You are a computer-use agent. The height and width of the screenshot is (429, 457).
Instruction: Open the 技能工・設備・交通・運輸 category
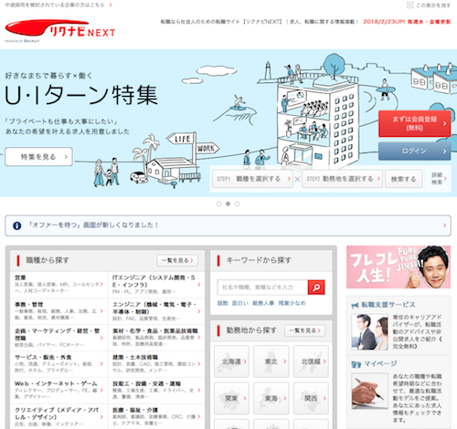pos(156,391)
